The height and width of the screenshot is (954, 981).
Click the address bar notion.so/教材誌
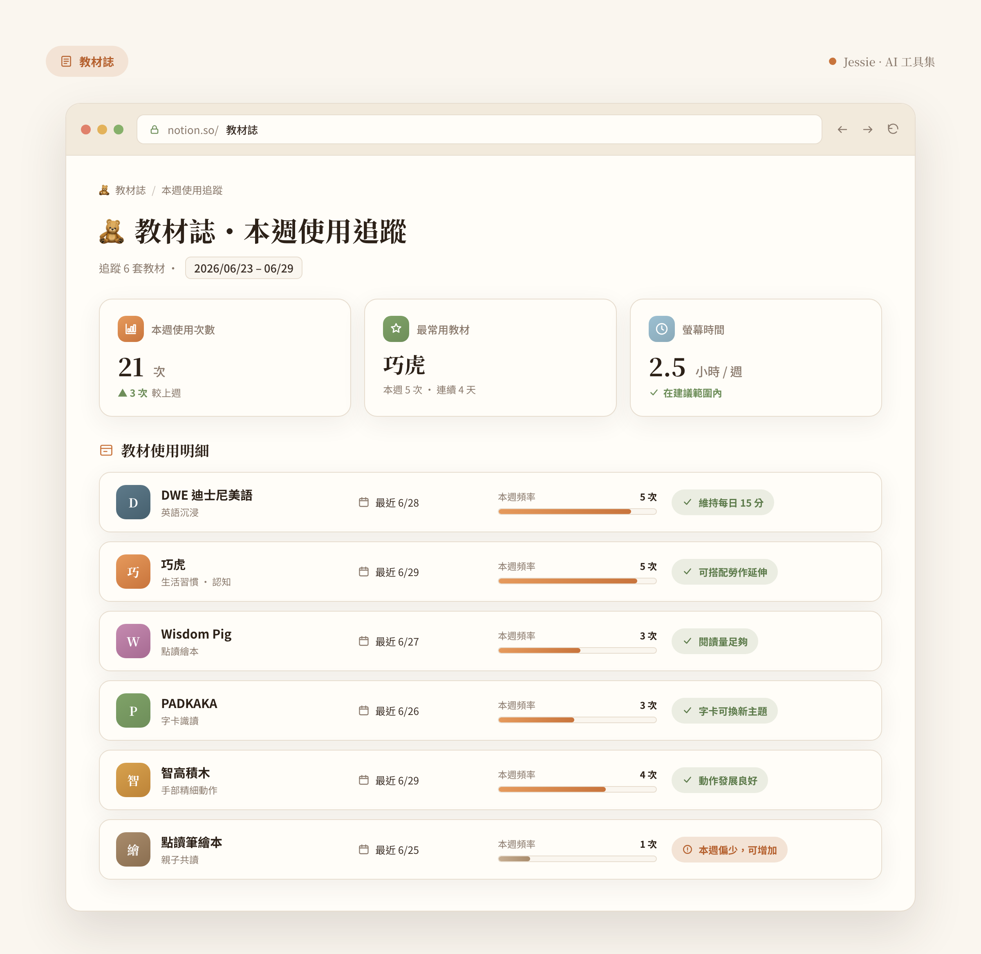pos(479,130)
